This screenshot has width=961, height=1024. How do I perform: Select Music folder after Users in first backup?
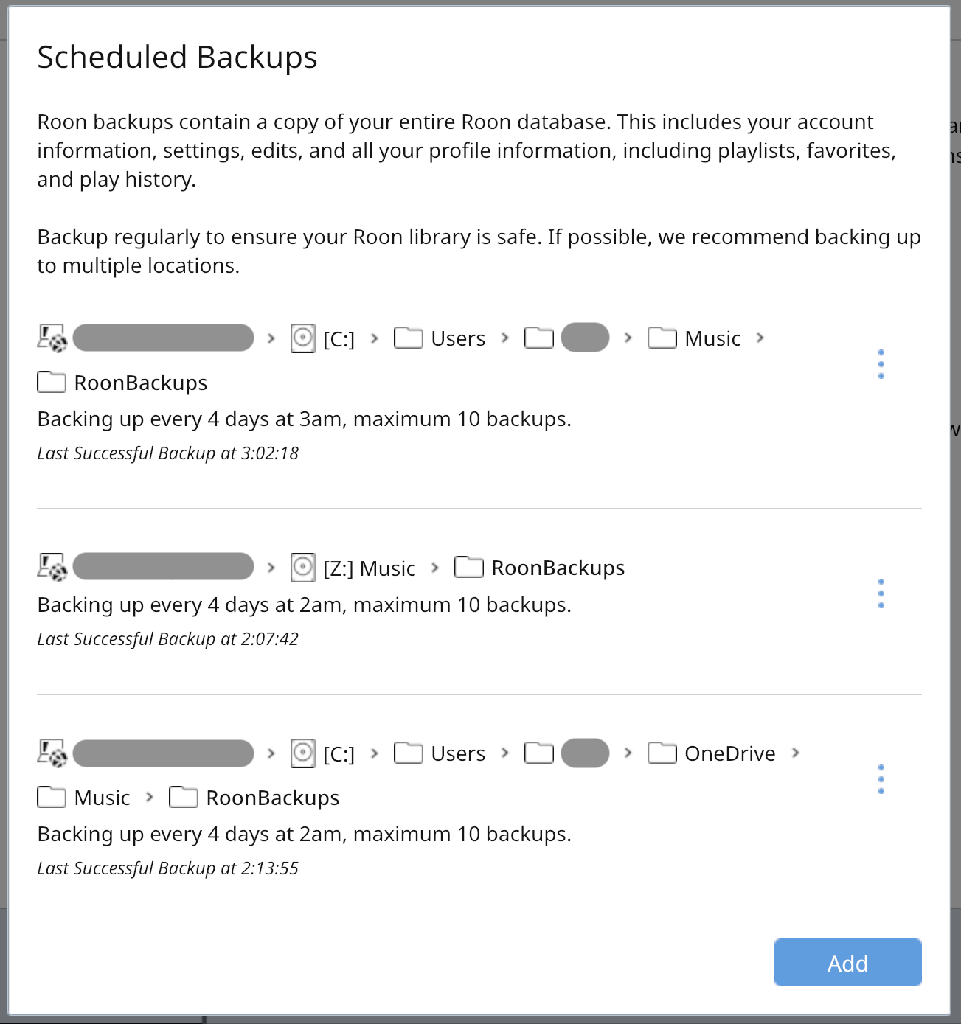click(694, 338)
